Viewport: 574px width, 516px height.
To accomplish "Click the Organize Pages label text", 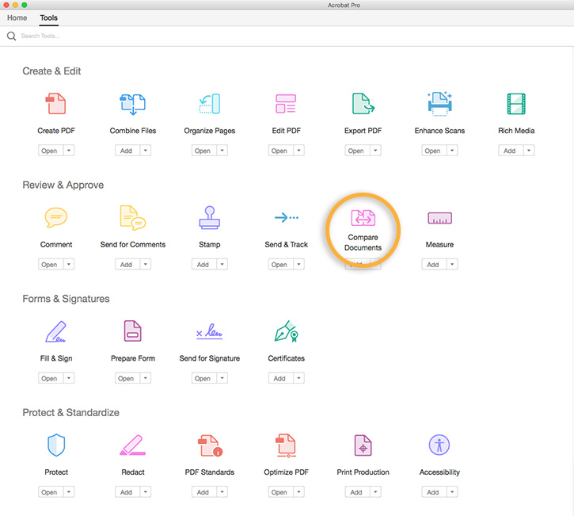I will (x=209, y=131).
